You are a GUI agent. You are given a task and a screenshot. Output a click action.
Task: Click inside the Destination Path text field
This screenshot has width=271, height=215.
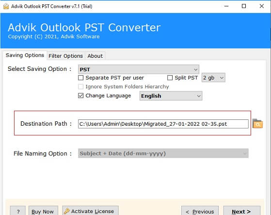(x=163, y=124)
